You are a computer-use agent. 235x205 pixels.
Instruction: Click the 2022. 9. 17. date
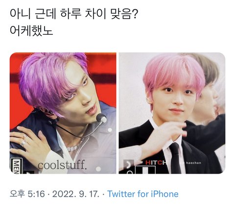[x=76, y=194]
